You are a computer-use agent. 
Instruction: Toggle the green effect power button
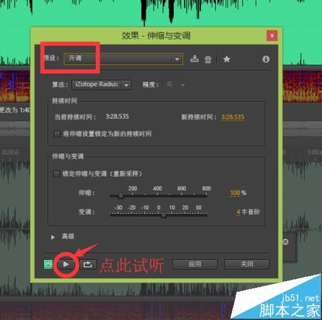tap(48, 265)
